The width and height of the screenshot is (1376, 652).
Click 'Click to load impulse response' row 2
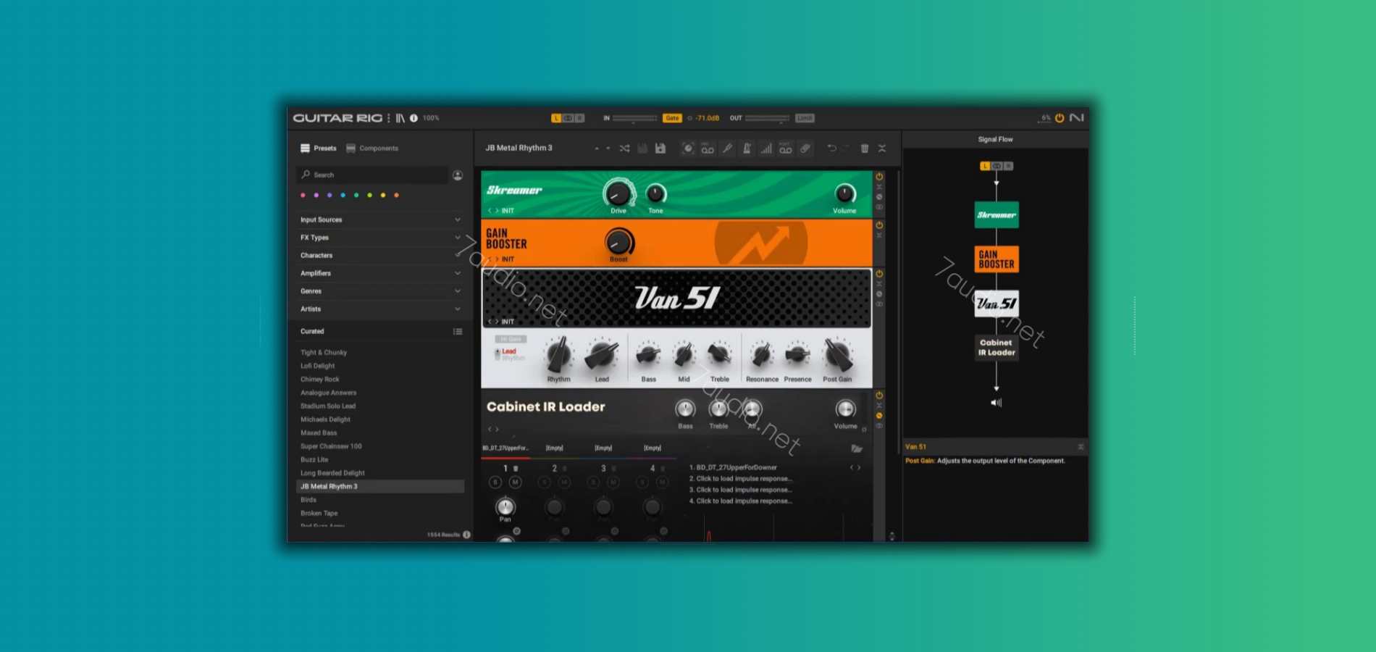pos(740,479)
